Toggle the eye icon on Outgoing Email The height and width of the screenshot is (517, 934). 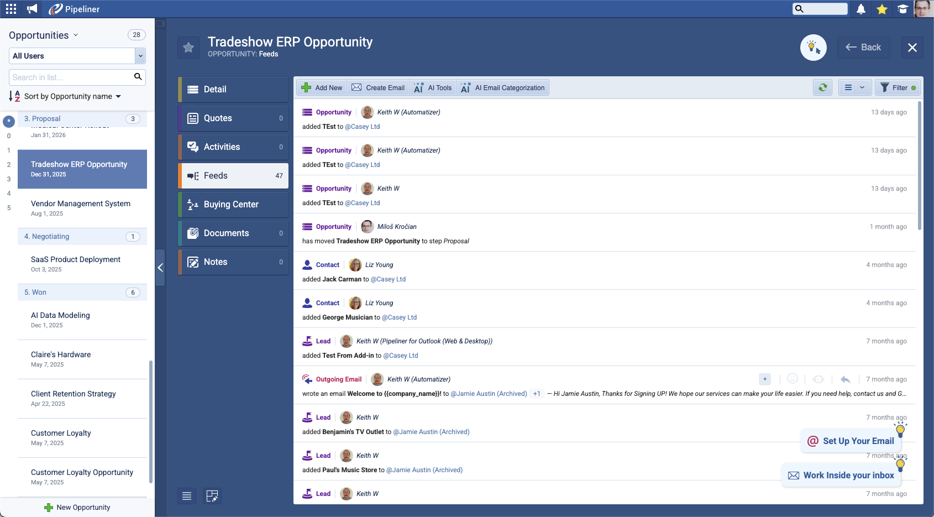(818, 379)
